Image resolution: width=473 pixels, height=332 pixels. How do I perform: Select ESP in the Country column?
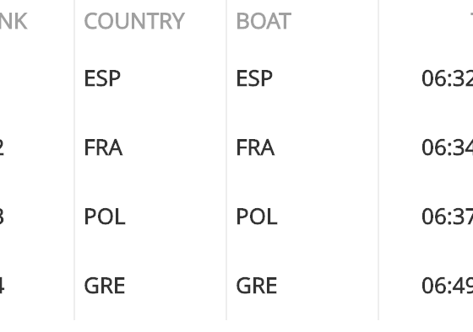point(102,78)
